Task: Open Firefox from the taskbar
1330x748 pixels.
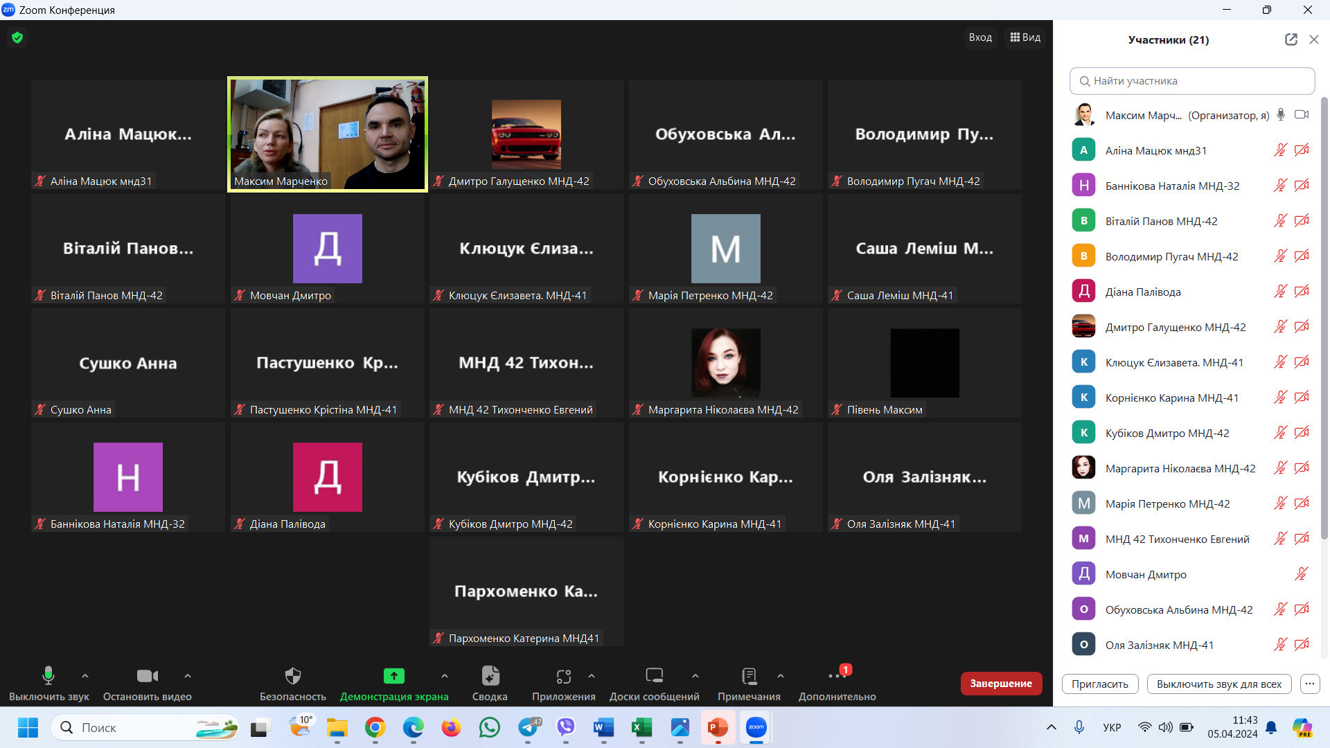Action: [x=451, y=727]
